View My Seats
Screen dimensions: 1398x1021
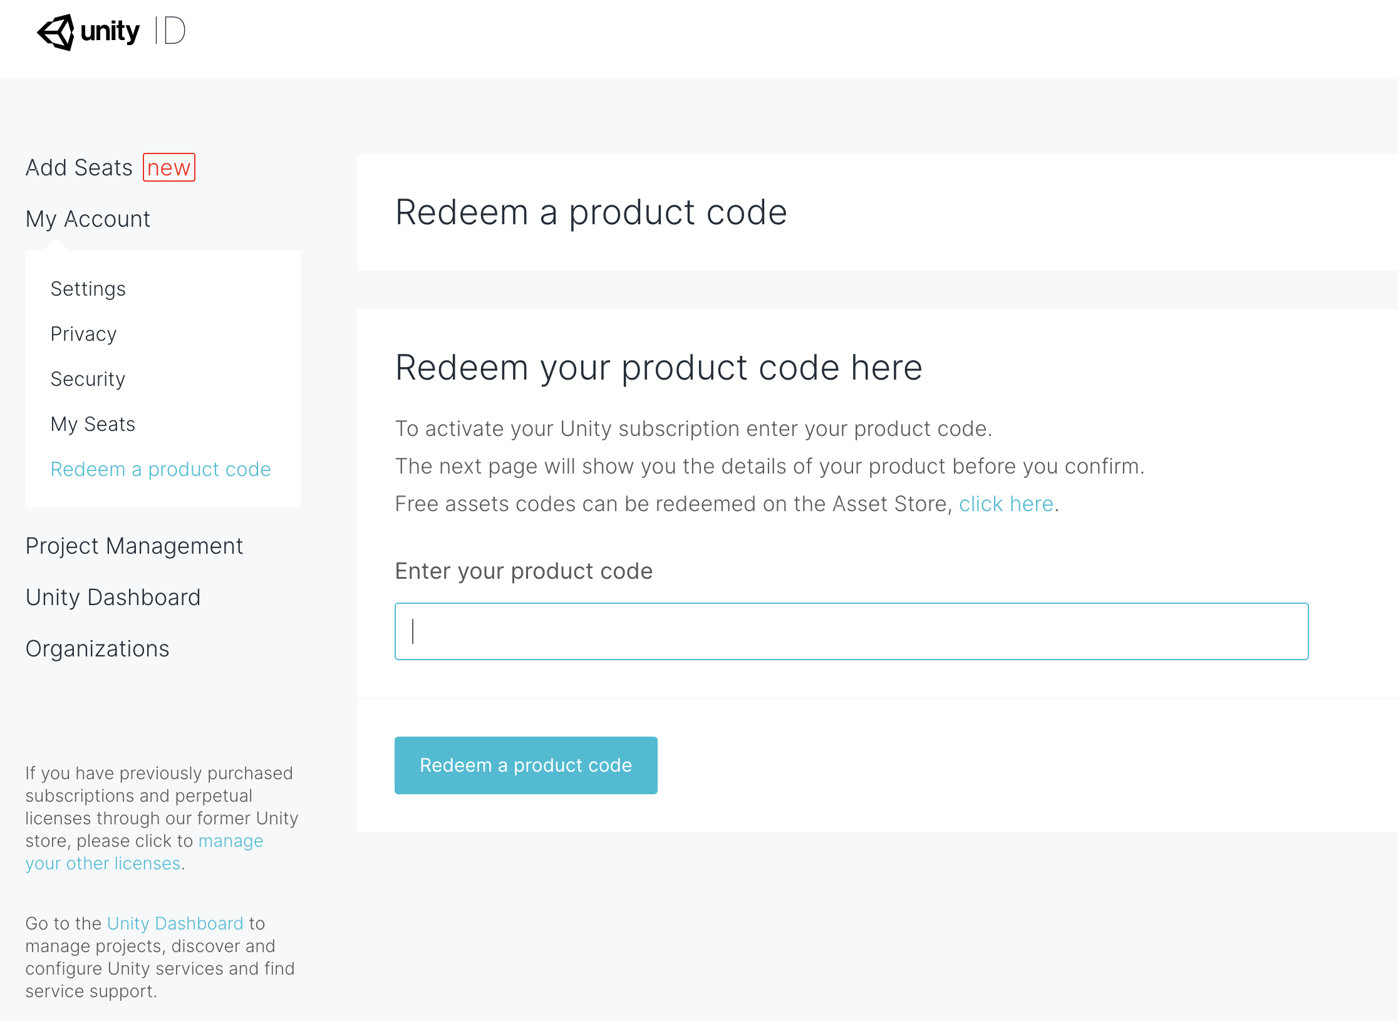[x=93, y=424]
